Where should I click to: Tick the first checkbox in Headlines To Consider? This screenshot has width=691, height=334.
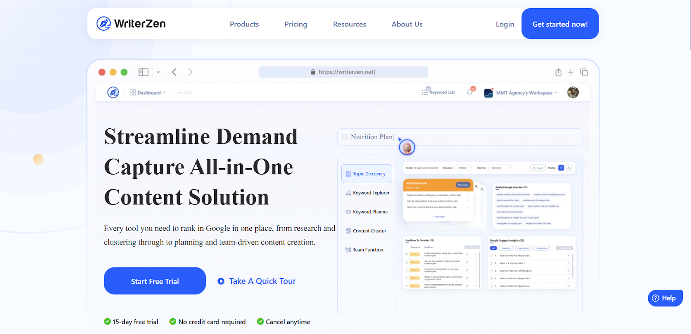click(x=406, y=254)
